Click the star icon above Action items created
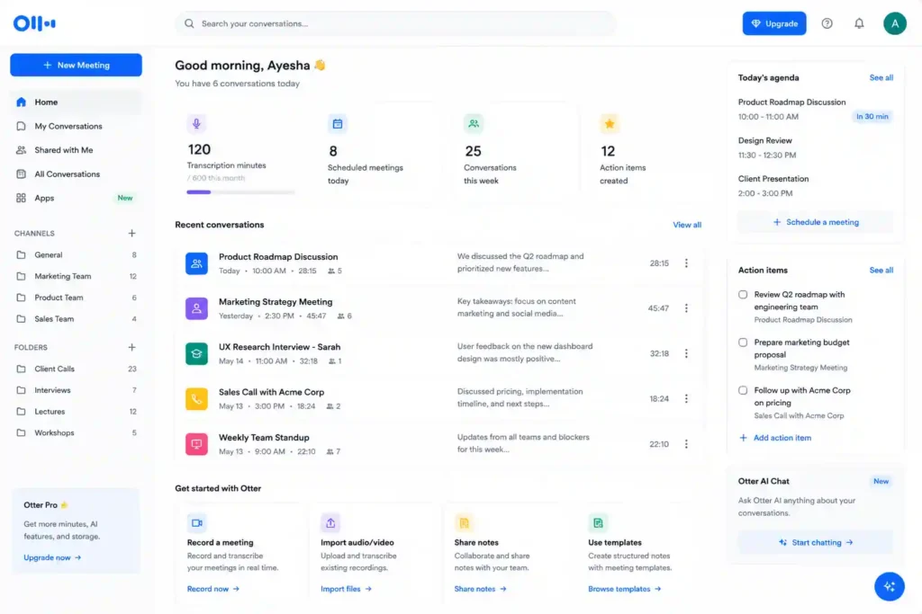922x614 pixels. 610,123
